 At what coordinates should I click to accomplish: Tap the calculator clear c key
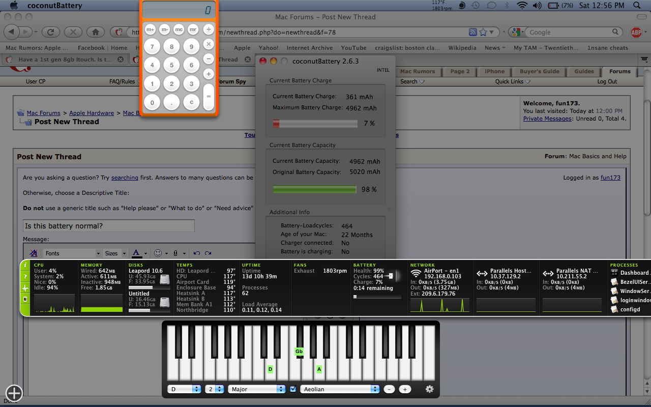click(191, 102)
